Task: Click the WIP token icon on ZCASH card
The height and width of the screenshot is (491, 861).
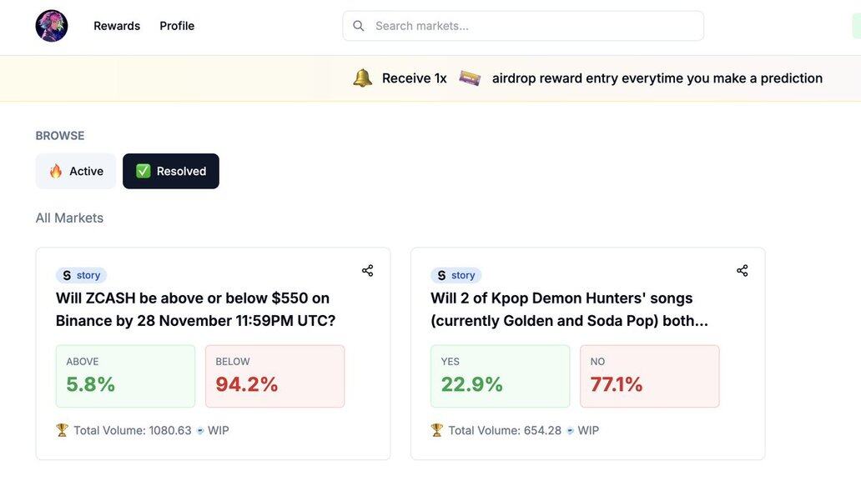Action: coord(200,430)
